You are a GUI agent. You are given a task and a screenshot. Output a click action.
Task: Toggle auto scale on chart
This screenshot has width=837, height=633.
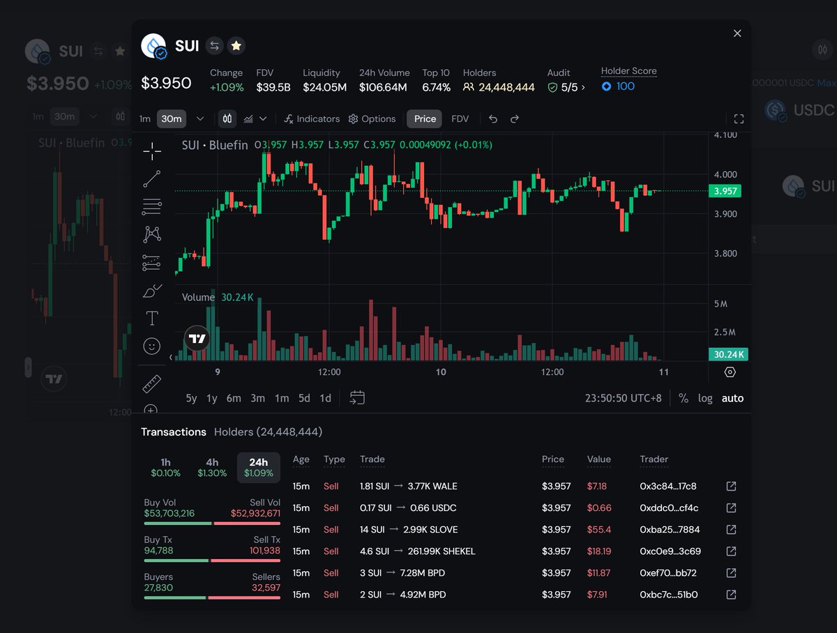732,398
